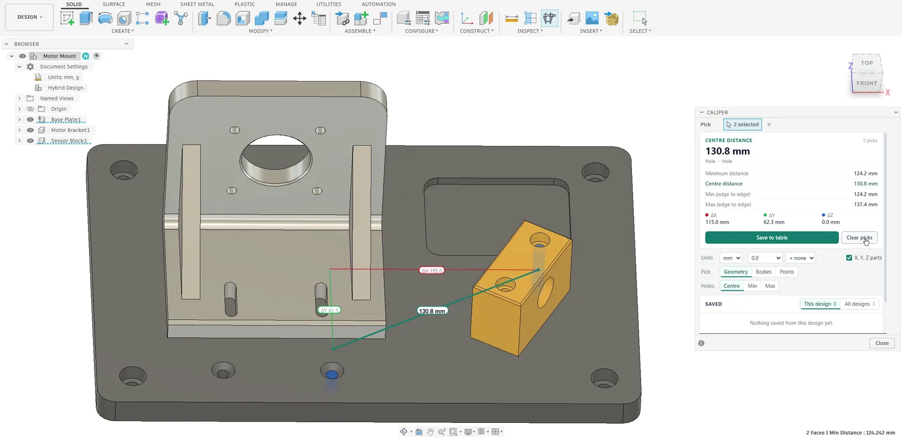902x438 pixels.
Task: Activate the Motor Mount radio button
Action: [x=96, y=56]
